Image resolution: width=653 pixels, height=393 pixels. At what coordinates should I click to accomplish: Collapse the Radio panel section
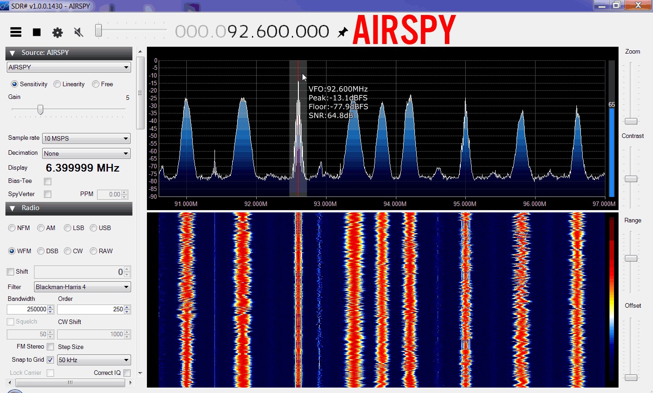pyautogui.click(x=12, y=208)
